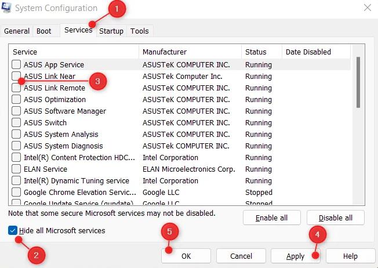Click Running status of ASUS App Service

tap(259, 65)
